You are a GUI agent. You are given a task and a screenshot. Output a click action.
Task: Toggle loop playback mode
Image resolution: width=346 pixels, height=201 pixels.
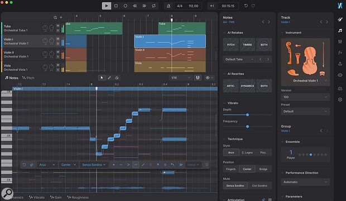pyautogui.click(x=154, y=6)
